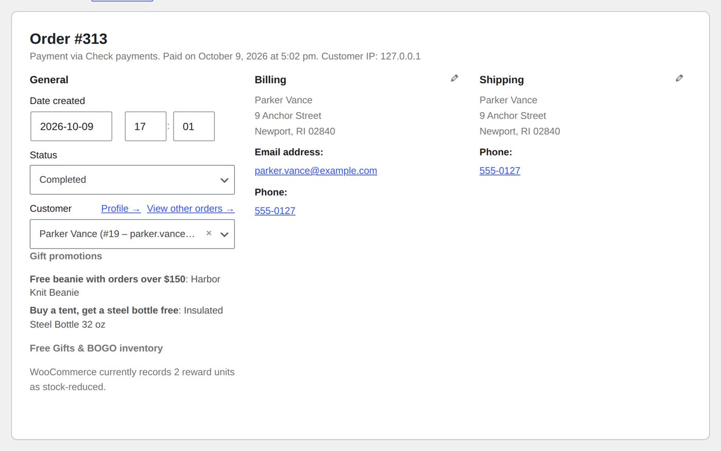The height and width of the screenshot is (451, 721).
Task: Click the payment details line with Customer IP
Action: pyautogui.click(x=225, y=56)
